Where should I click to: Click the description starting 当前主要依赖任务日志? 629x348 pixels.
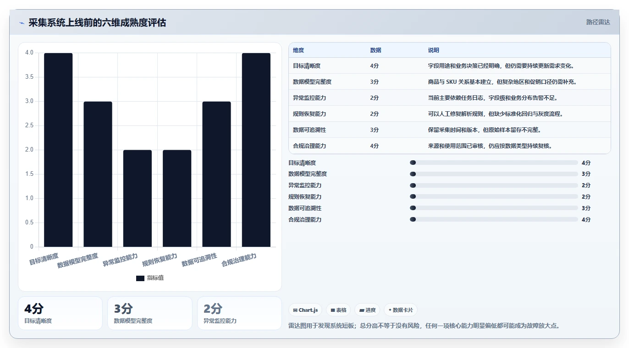pyautogui.click(x=493, y=98)
